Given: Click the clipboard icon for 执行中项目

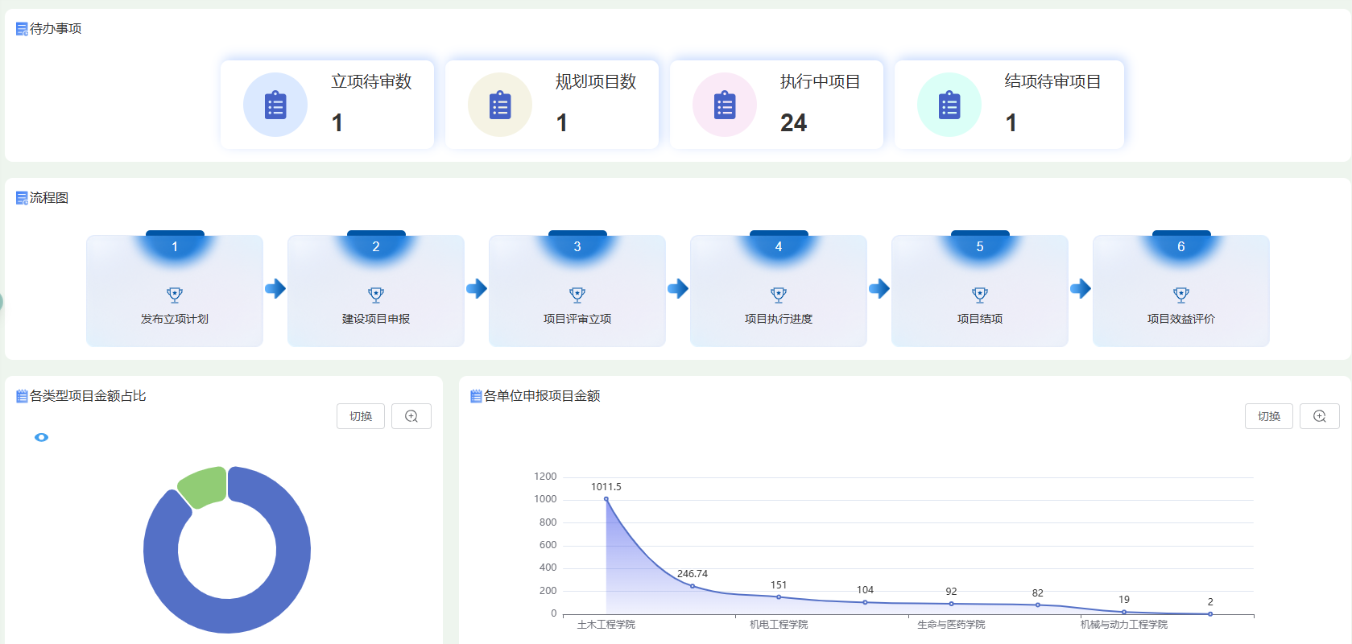Looking at the screenshot, I should pos(725,105).
